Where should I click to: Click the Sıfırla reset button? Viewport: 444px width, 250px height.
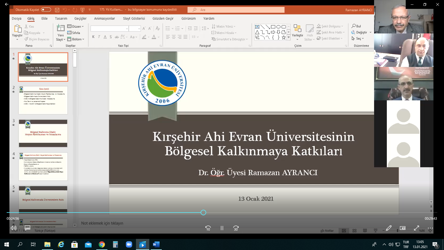74,33
